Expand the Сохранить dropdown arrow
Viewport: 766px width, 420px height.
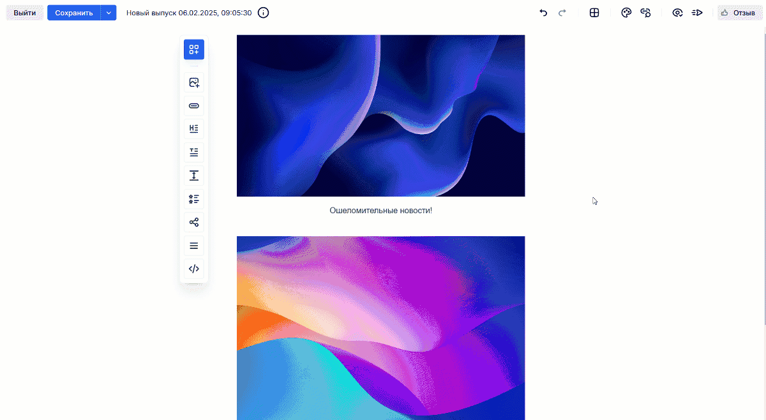coord(109,13)
